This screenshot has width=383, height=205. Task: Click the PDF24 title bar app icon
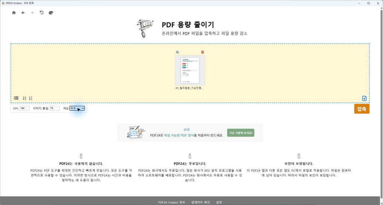3,3
